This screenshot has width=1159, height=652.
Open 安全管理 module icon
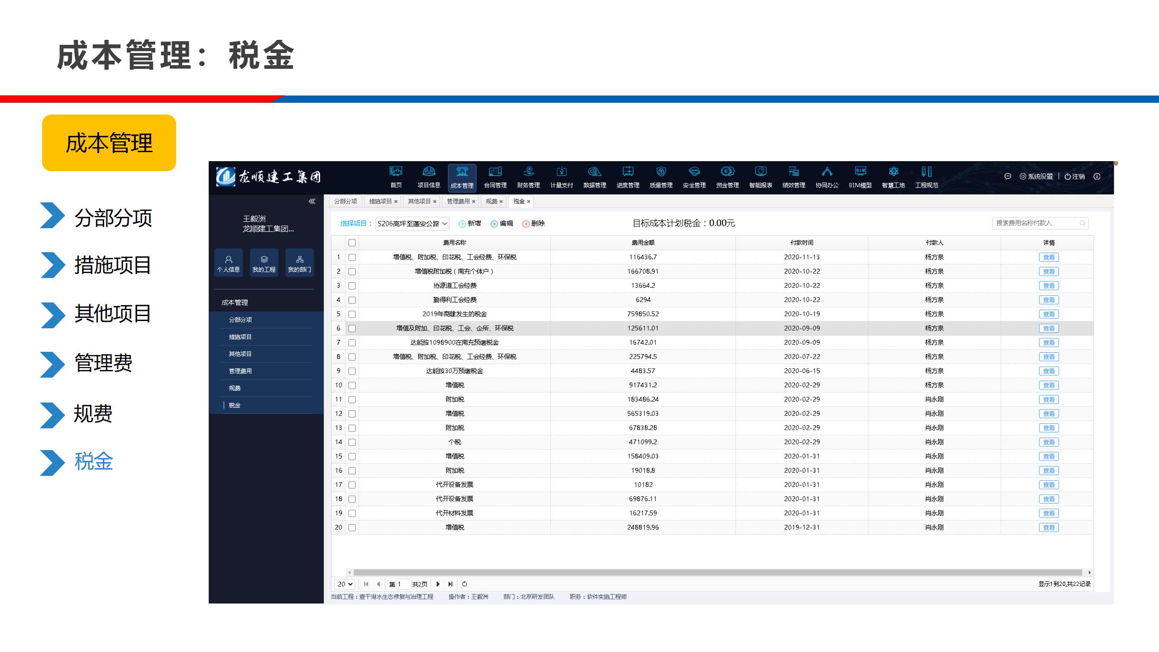pos(694,177)
